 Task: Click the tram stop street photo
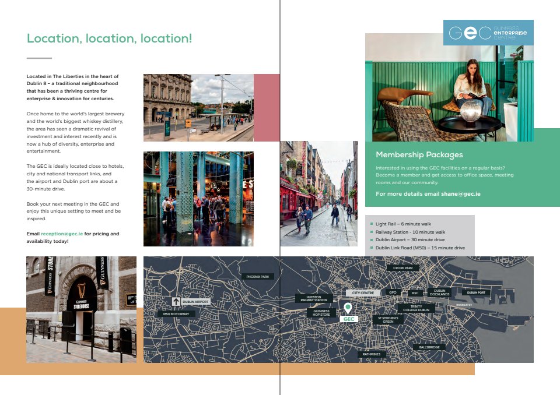pyautogui.click(x=198, y=108)
